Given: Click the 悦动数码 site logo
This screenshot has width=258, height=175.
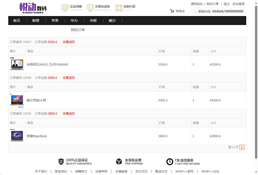Looking at the screenshot, I should [x=33, y=8].
